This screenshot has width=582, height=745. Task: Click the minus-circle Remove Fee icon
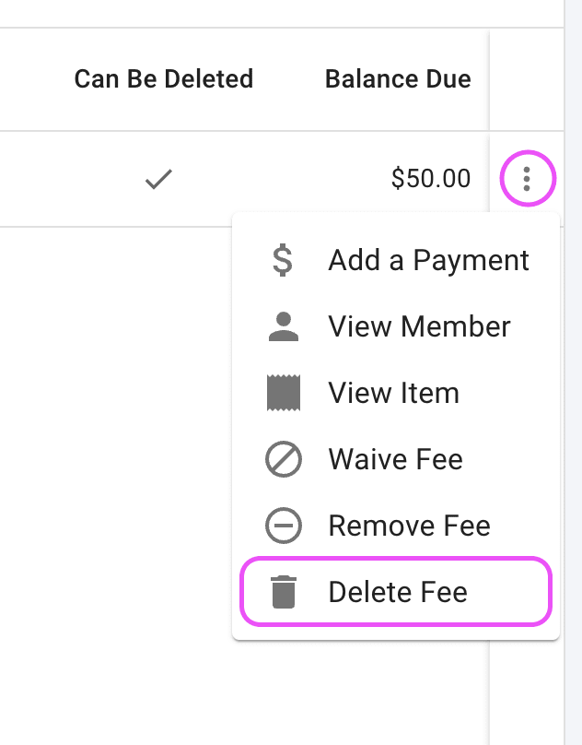283,526
